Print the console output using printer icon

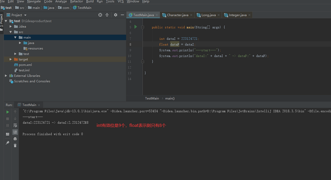pos(15,139)
